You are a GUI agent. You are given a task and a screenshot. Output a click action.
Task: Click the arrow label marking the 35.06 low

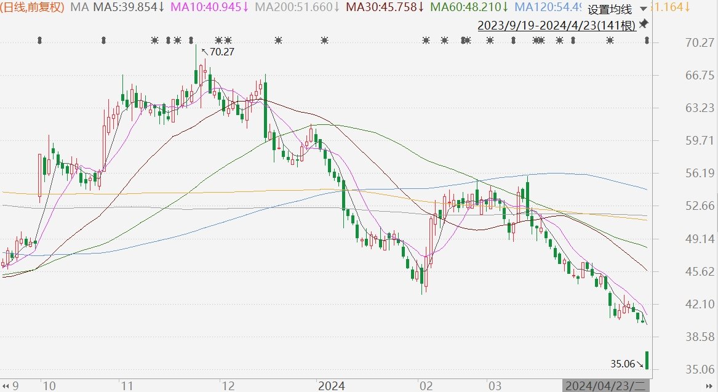pos(623,364)
